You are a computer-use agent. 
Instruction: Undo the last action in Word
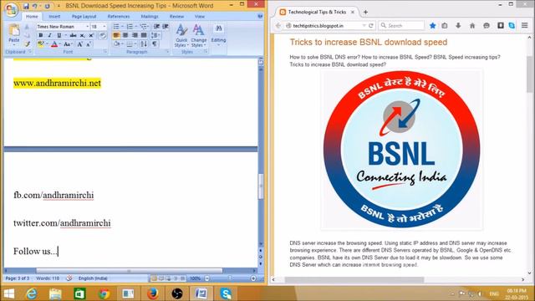(35, 6)
